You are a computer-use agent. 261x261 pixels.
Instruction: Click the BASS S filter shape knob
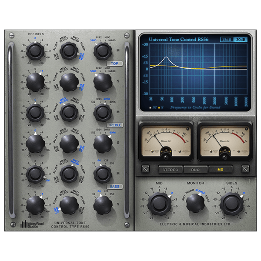(69, 205)
